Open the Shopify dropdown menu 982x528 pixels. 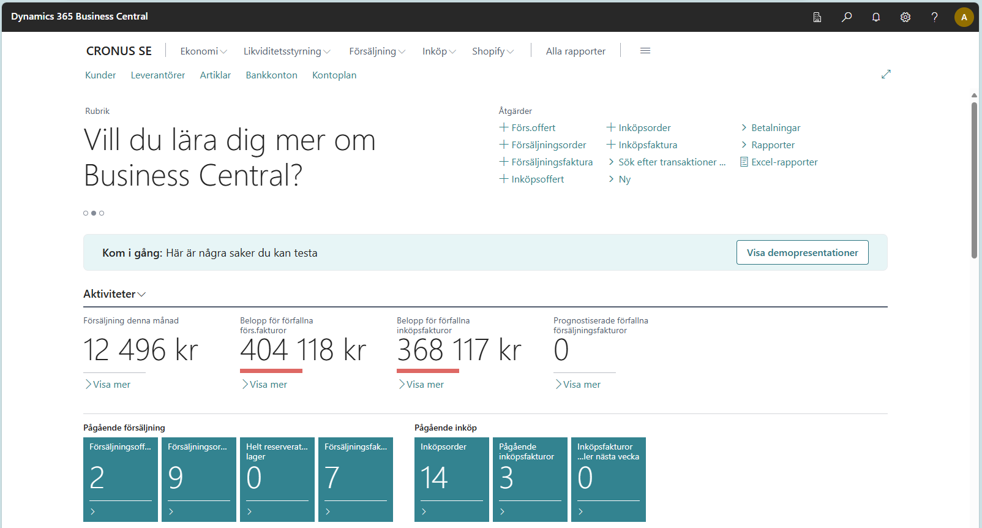(492, 51)
